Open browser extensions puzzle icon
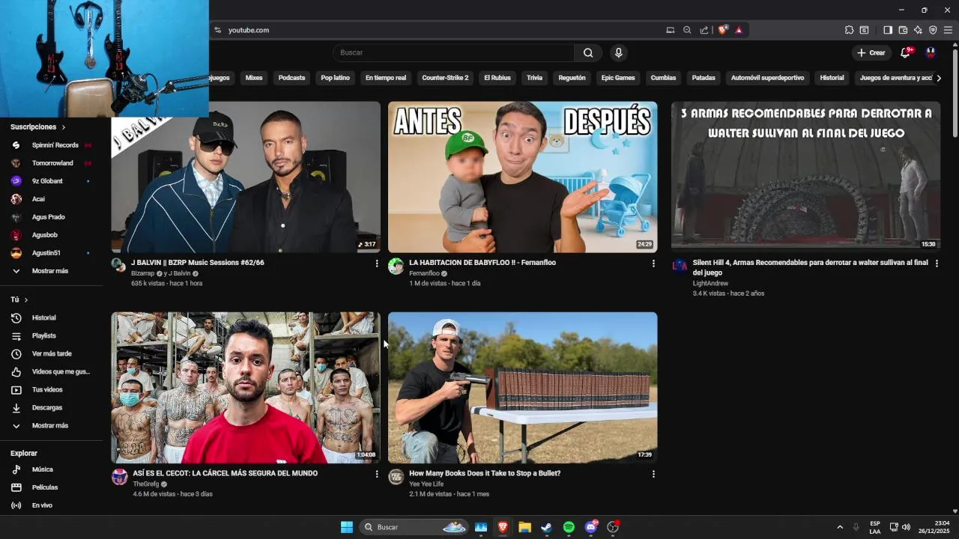This screenshot has width=959, height=539. [x=849, y=30]
